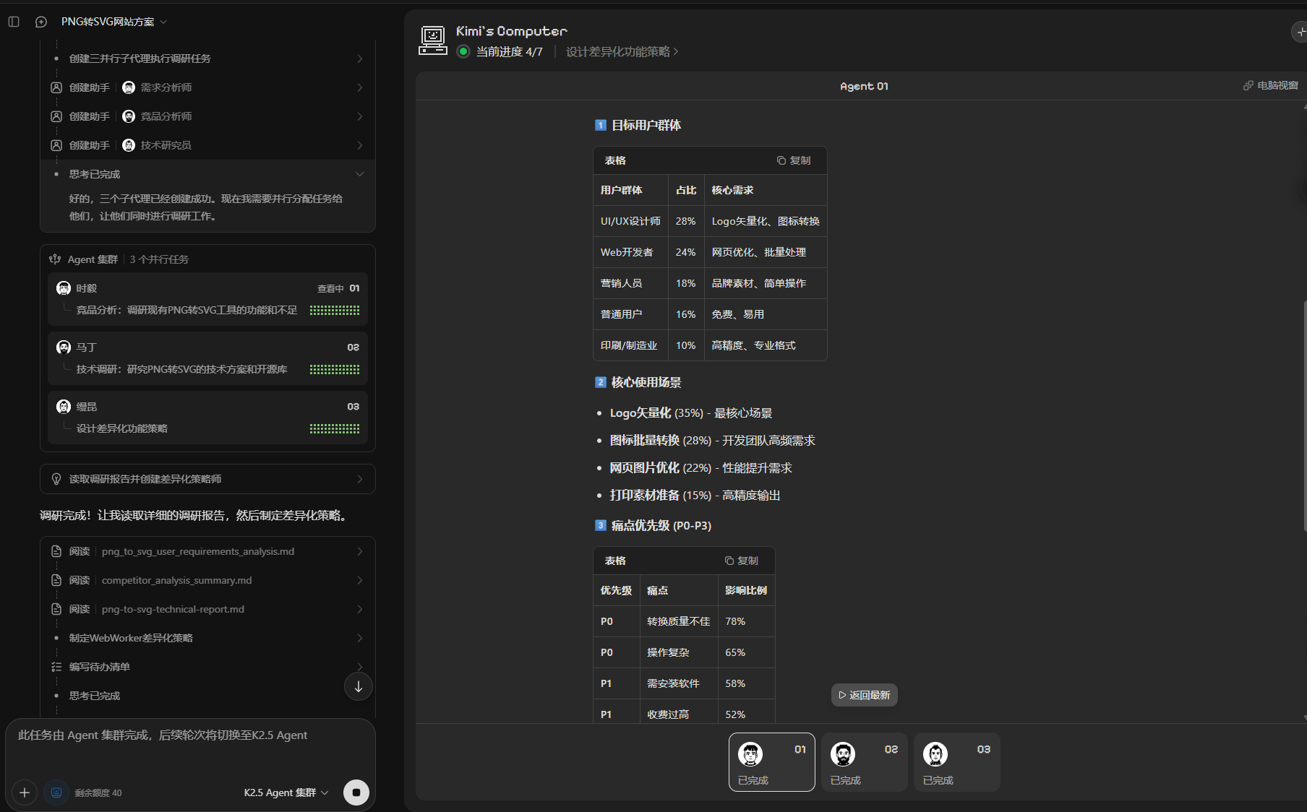Image resolution: width=1307 pixels, height=812 pixels.
Task: Click the progress dots for 马丁's task
Action: 335,369
